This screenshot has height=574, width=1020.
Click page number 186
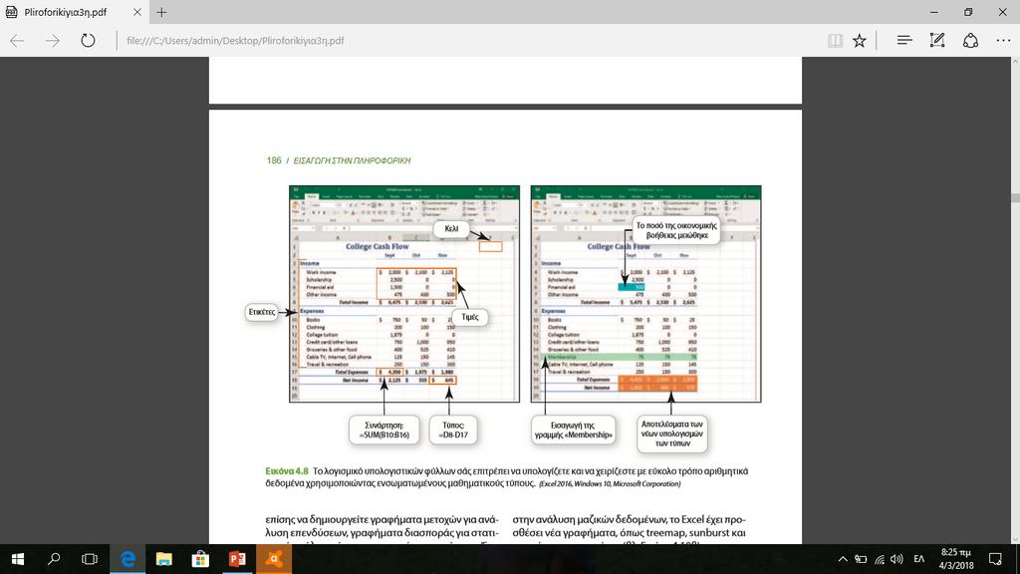(x=274, y=160)
